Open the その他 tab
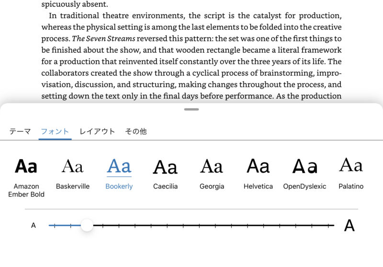This screenshot has height=267, width=383. 136,131
